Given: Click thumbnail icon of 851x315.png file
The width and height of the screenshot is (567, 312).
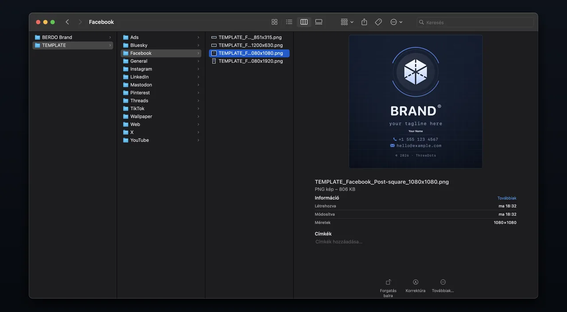Looking at the screenshot, I should point(214,38).
